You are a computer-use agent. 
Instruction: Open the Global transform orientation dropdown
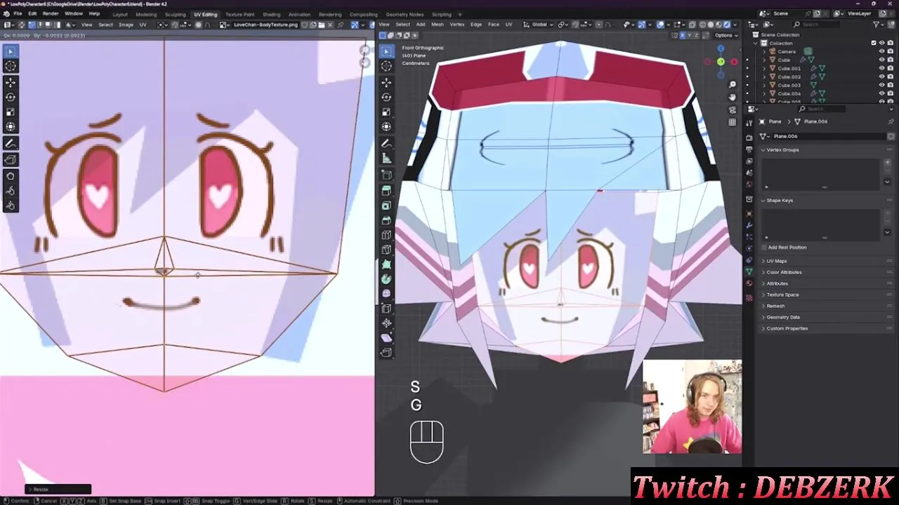coord(539,25)
